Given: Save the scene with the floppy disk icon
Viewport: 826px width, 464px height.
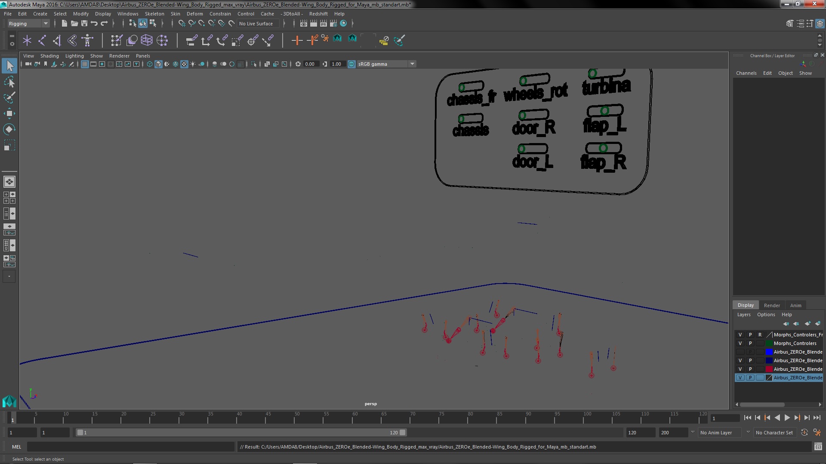Looking at the screenshot, I should [84, 23].
